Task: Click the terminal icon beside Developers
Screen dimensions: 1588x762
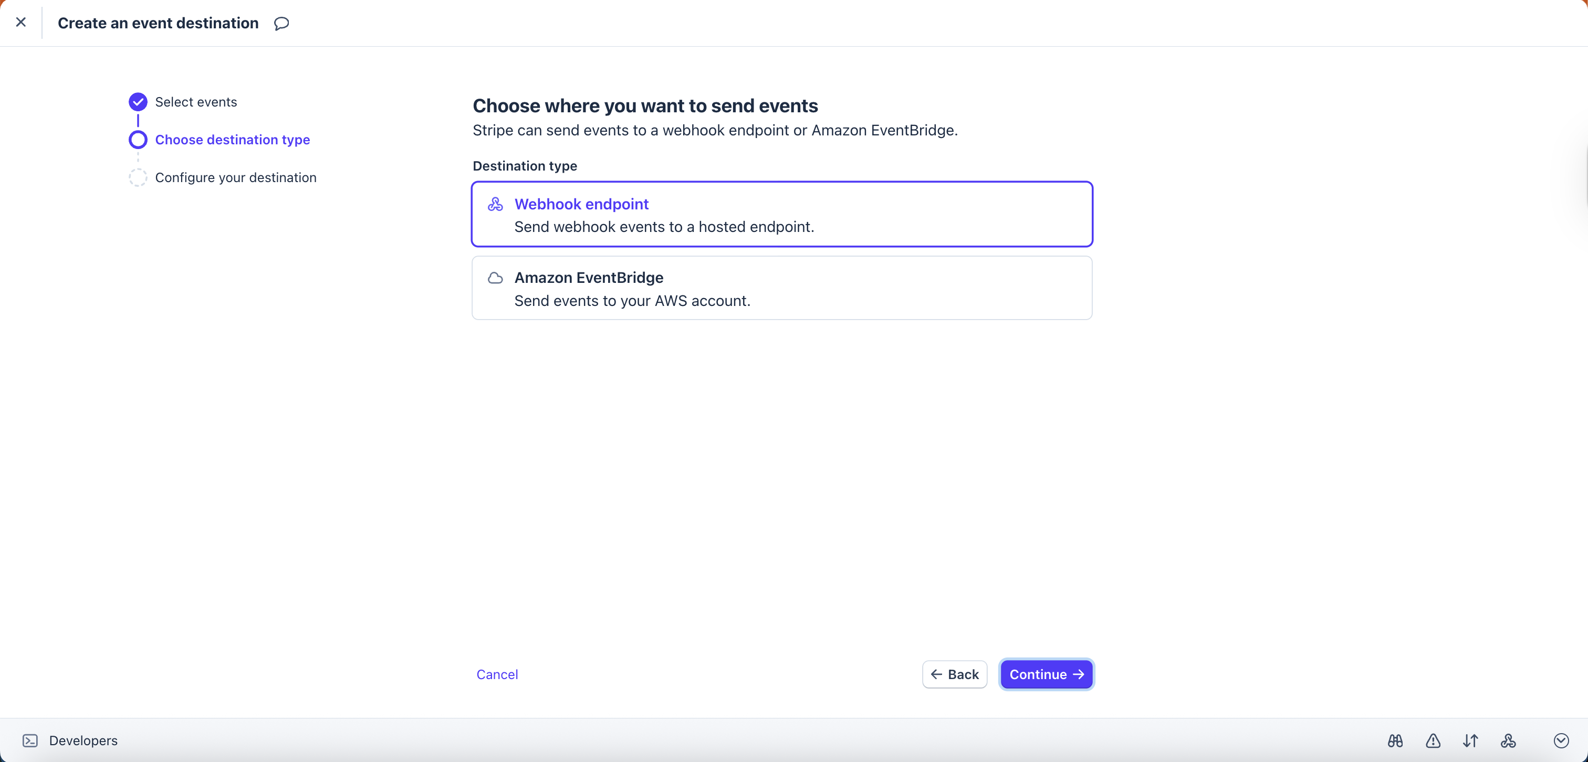Action: [30, 740]
